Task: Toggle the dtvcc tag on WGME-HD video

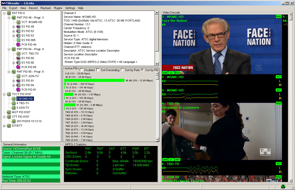Action: pyautogui.click(x=177, y=73)
